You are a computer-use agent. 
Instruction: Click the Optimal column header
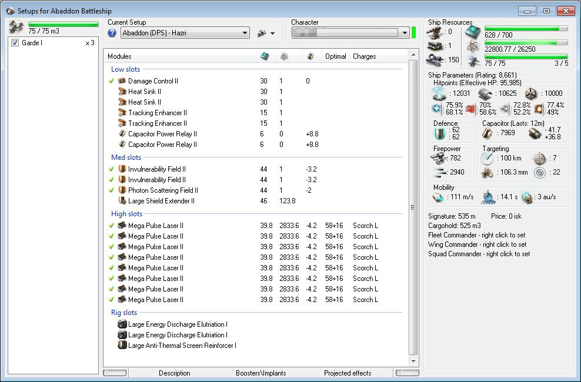(x=336, y=56)
